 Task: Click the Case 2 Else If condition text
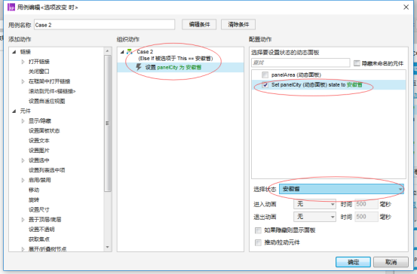coord(176,59)
